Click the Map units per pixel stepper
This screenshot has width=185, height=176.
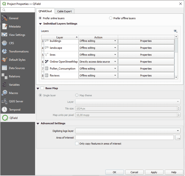tap(179, 115)
